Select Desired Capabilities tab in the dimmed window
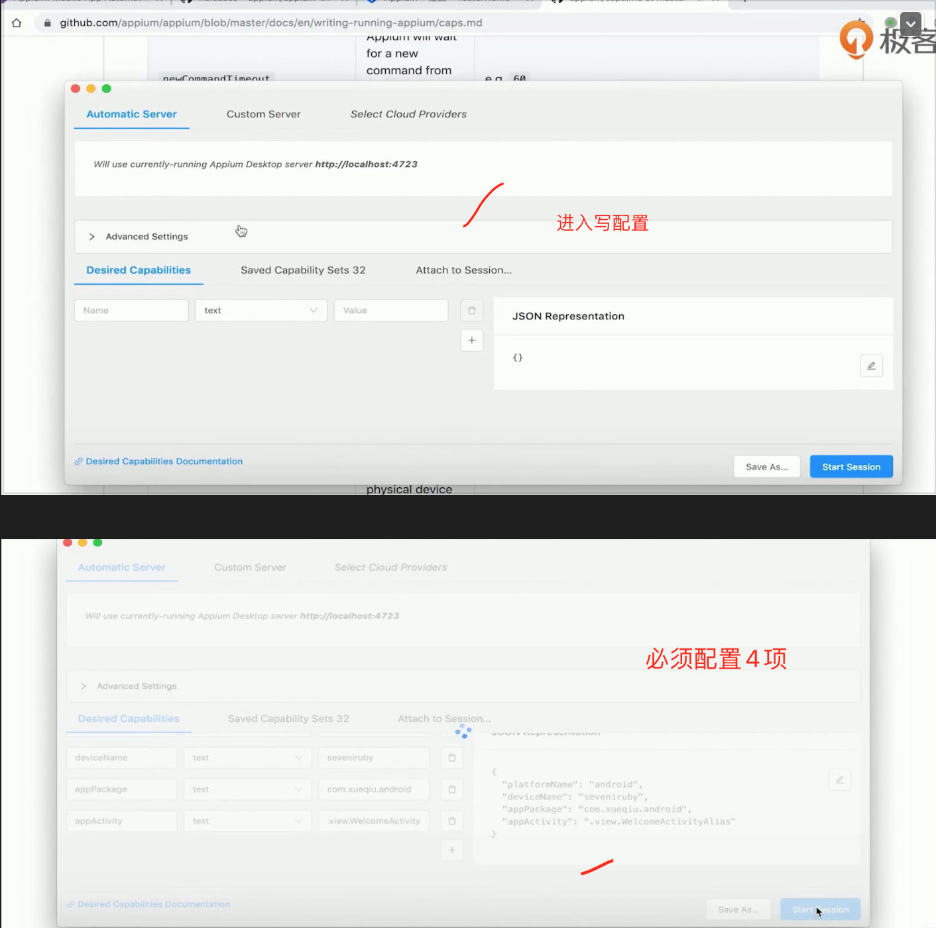Image resolution: width=936 pixels, height=928 pixels. [x=129, y=719]
